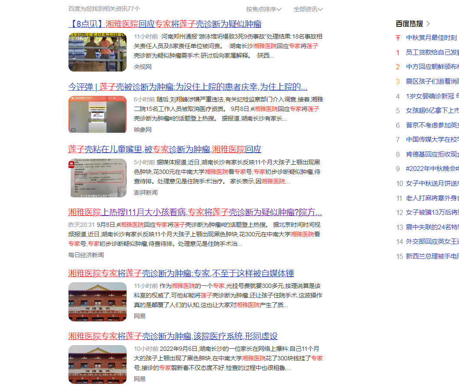The width and height of the screenshot is (459, 389).
Task: Open hot search item 7 中国传媒大学在校
Action: tap(432, 140)
